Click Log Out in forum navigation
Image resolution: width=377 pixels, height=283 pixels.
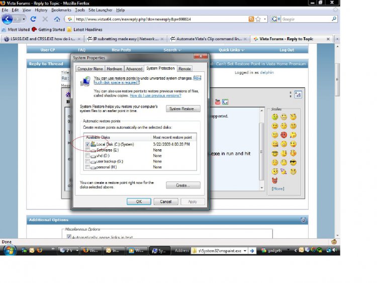point(287,50)
